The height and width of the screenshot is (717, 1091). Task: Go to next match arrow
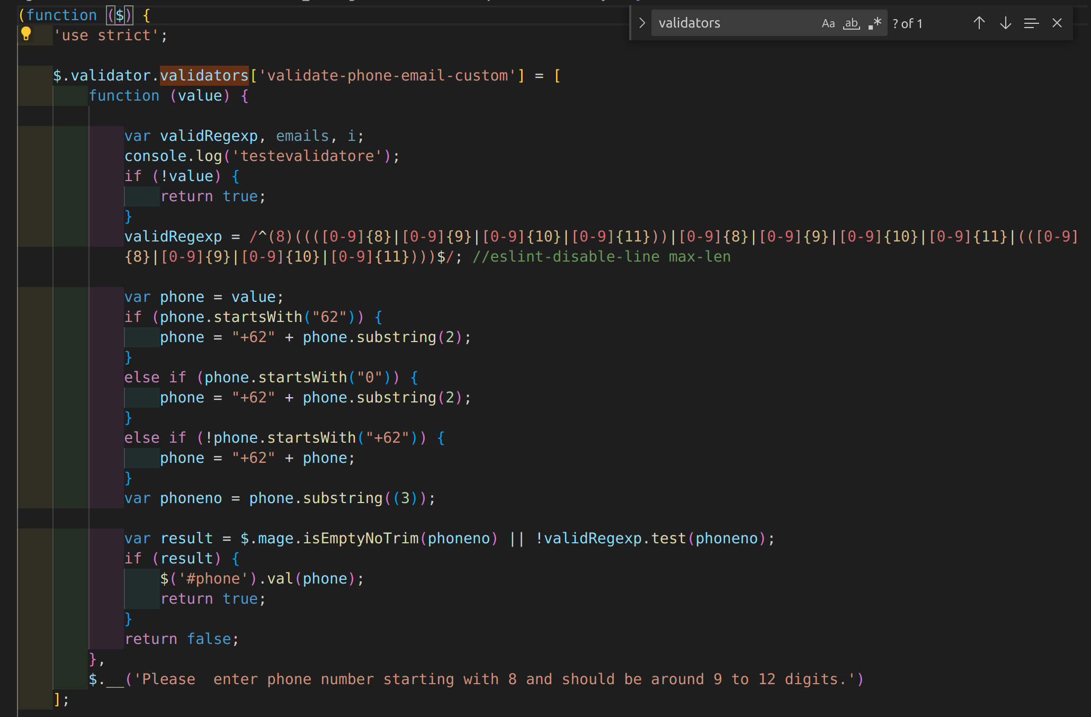[x=1006, y=23]
